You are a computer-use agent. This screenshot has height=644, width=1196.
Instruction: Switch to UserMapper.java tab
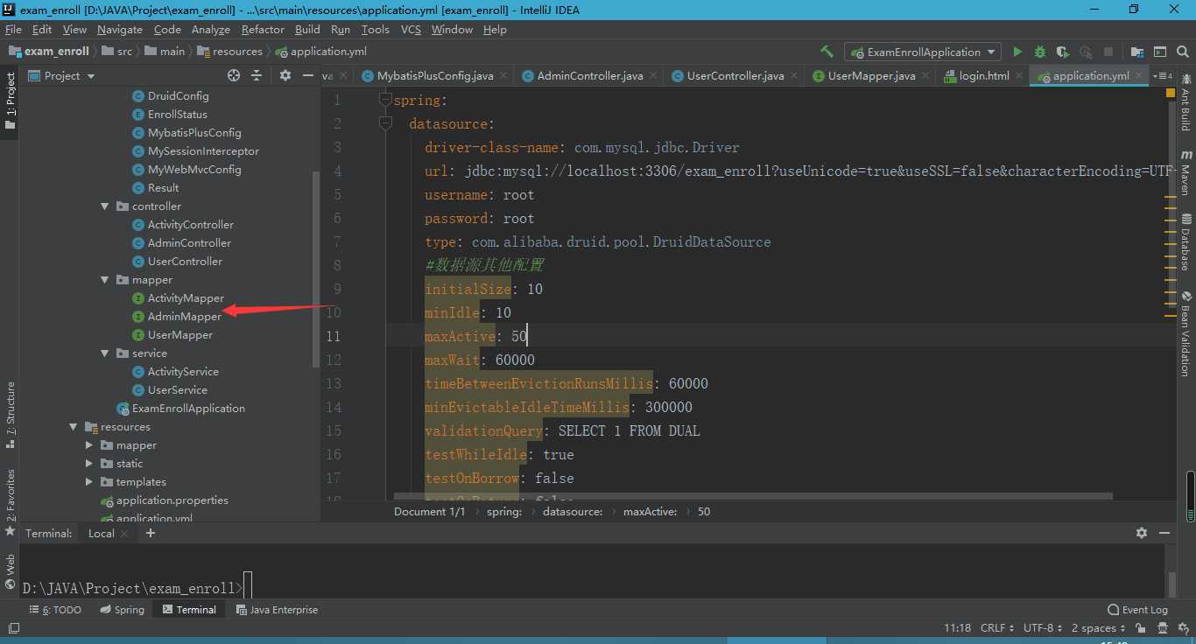tap(871, 76)
